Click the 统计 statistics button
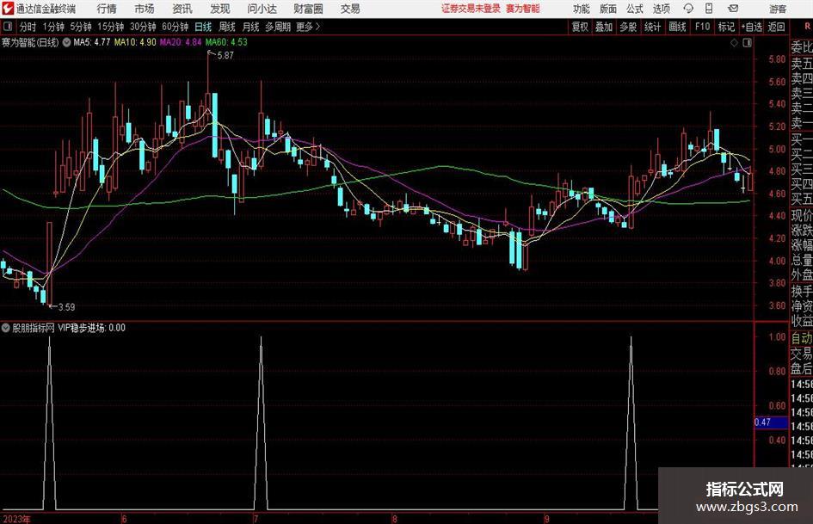Viewport: 813px width, 524px height. click(652, 27)
